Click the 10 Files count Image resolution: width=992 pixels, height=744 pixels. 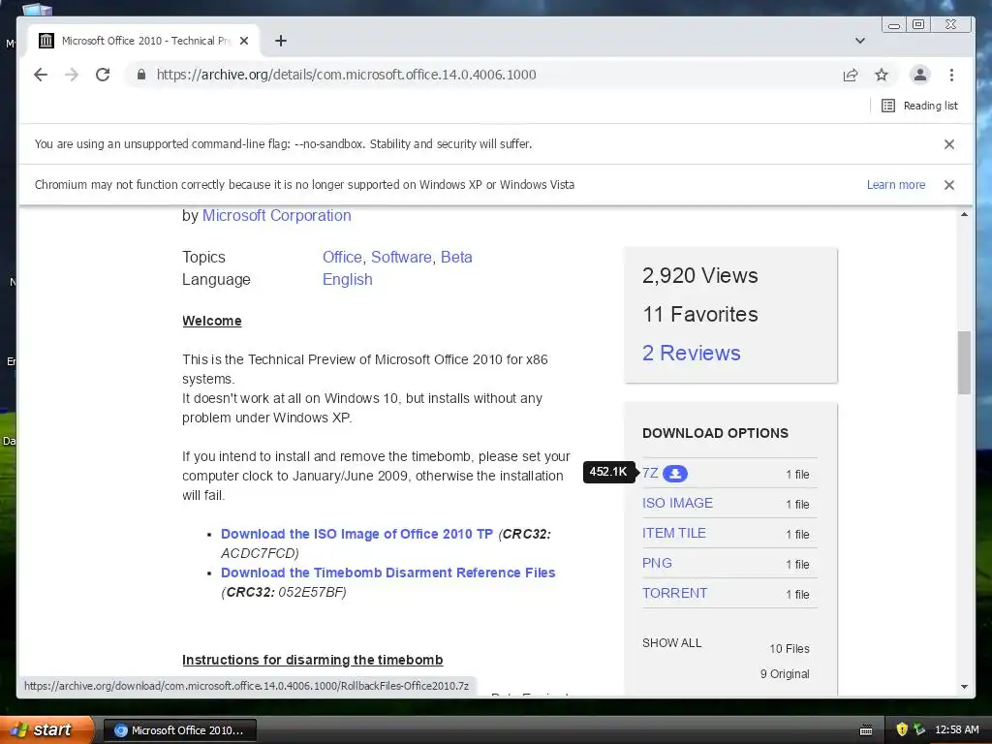coord(789,648)
